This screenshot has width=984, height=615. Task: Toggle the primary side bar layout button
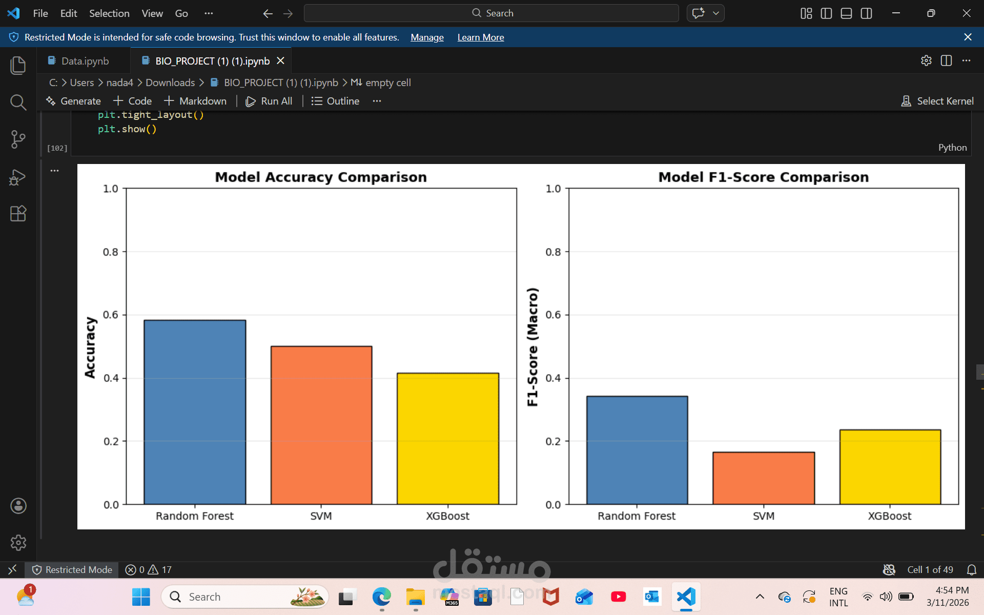click(826, 13)
